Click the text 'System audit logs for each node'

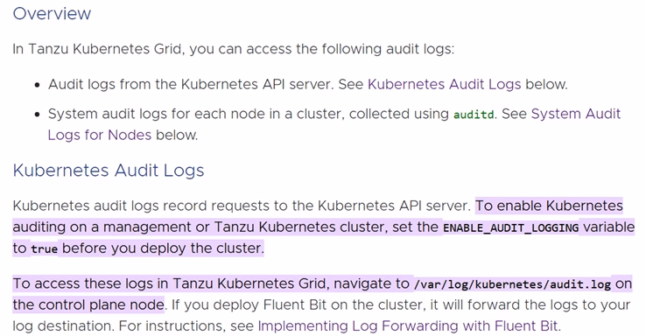click(156, 114)
